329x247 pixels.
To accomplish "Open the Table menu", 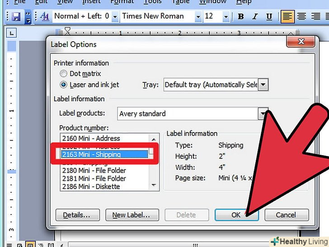I will pyautogui.click(x=181, y=2).
